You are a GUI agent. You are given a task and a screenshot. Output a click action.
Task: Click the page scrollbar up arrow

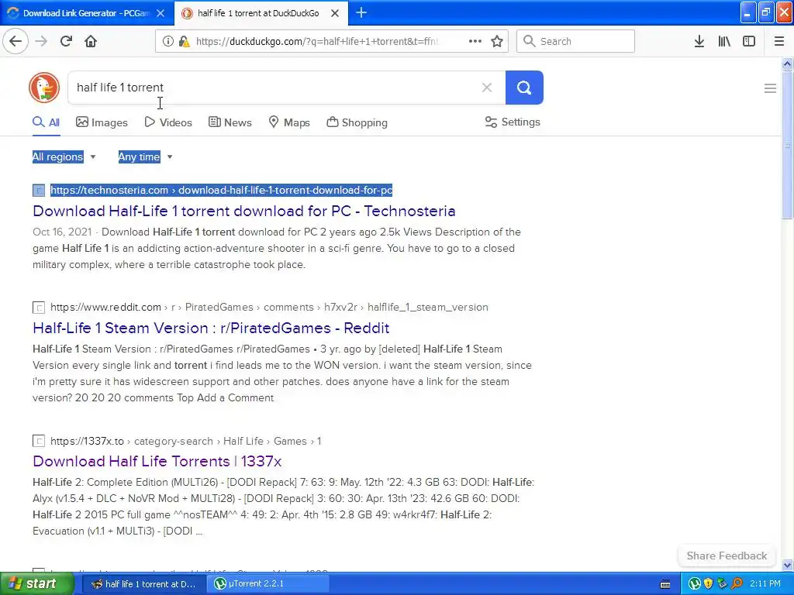(x=787, y=64)
